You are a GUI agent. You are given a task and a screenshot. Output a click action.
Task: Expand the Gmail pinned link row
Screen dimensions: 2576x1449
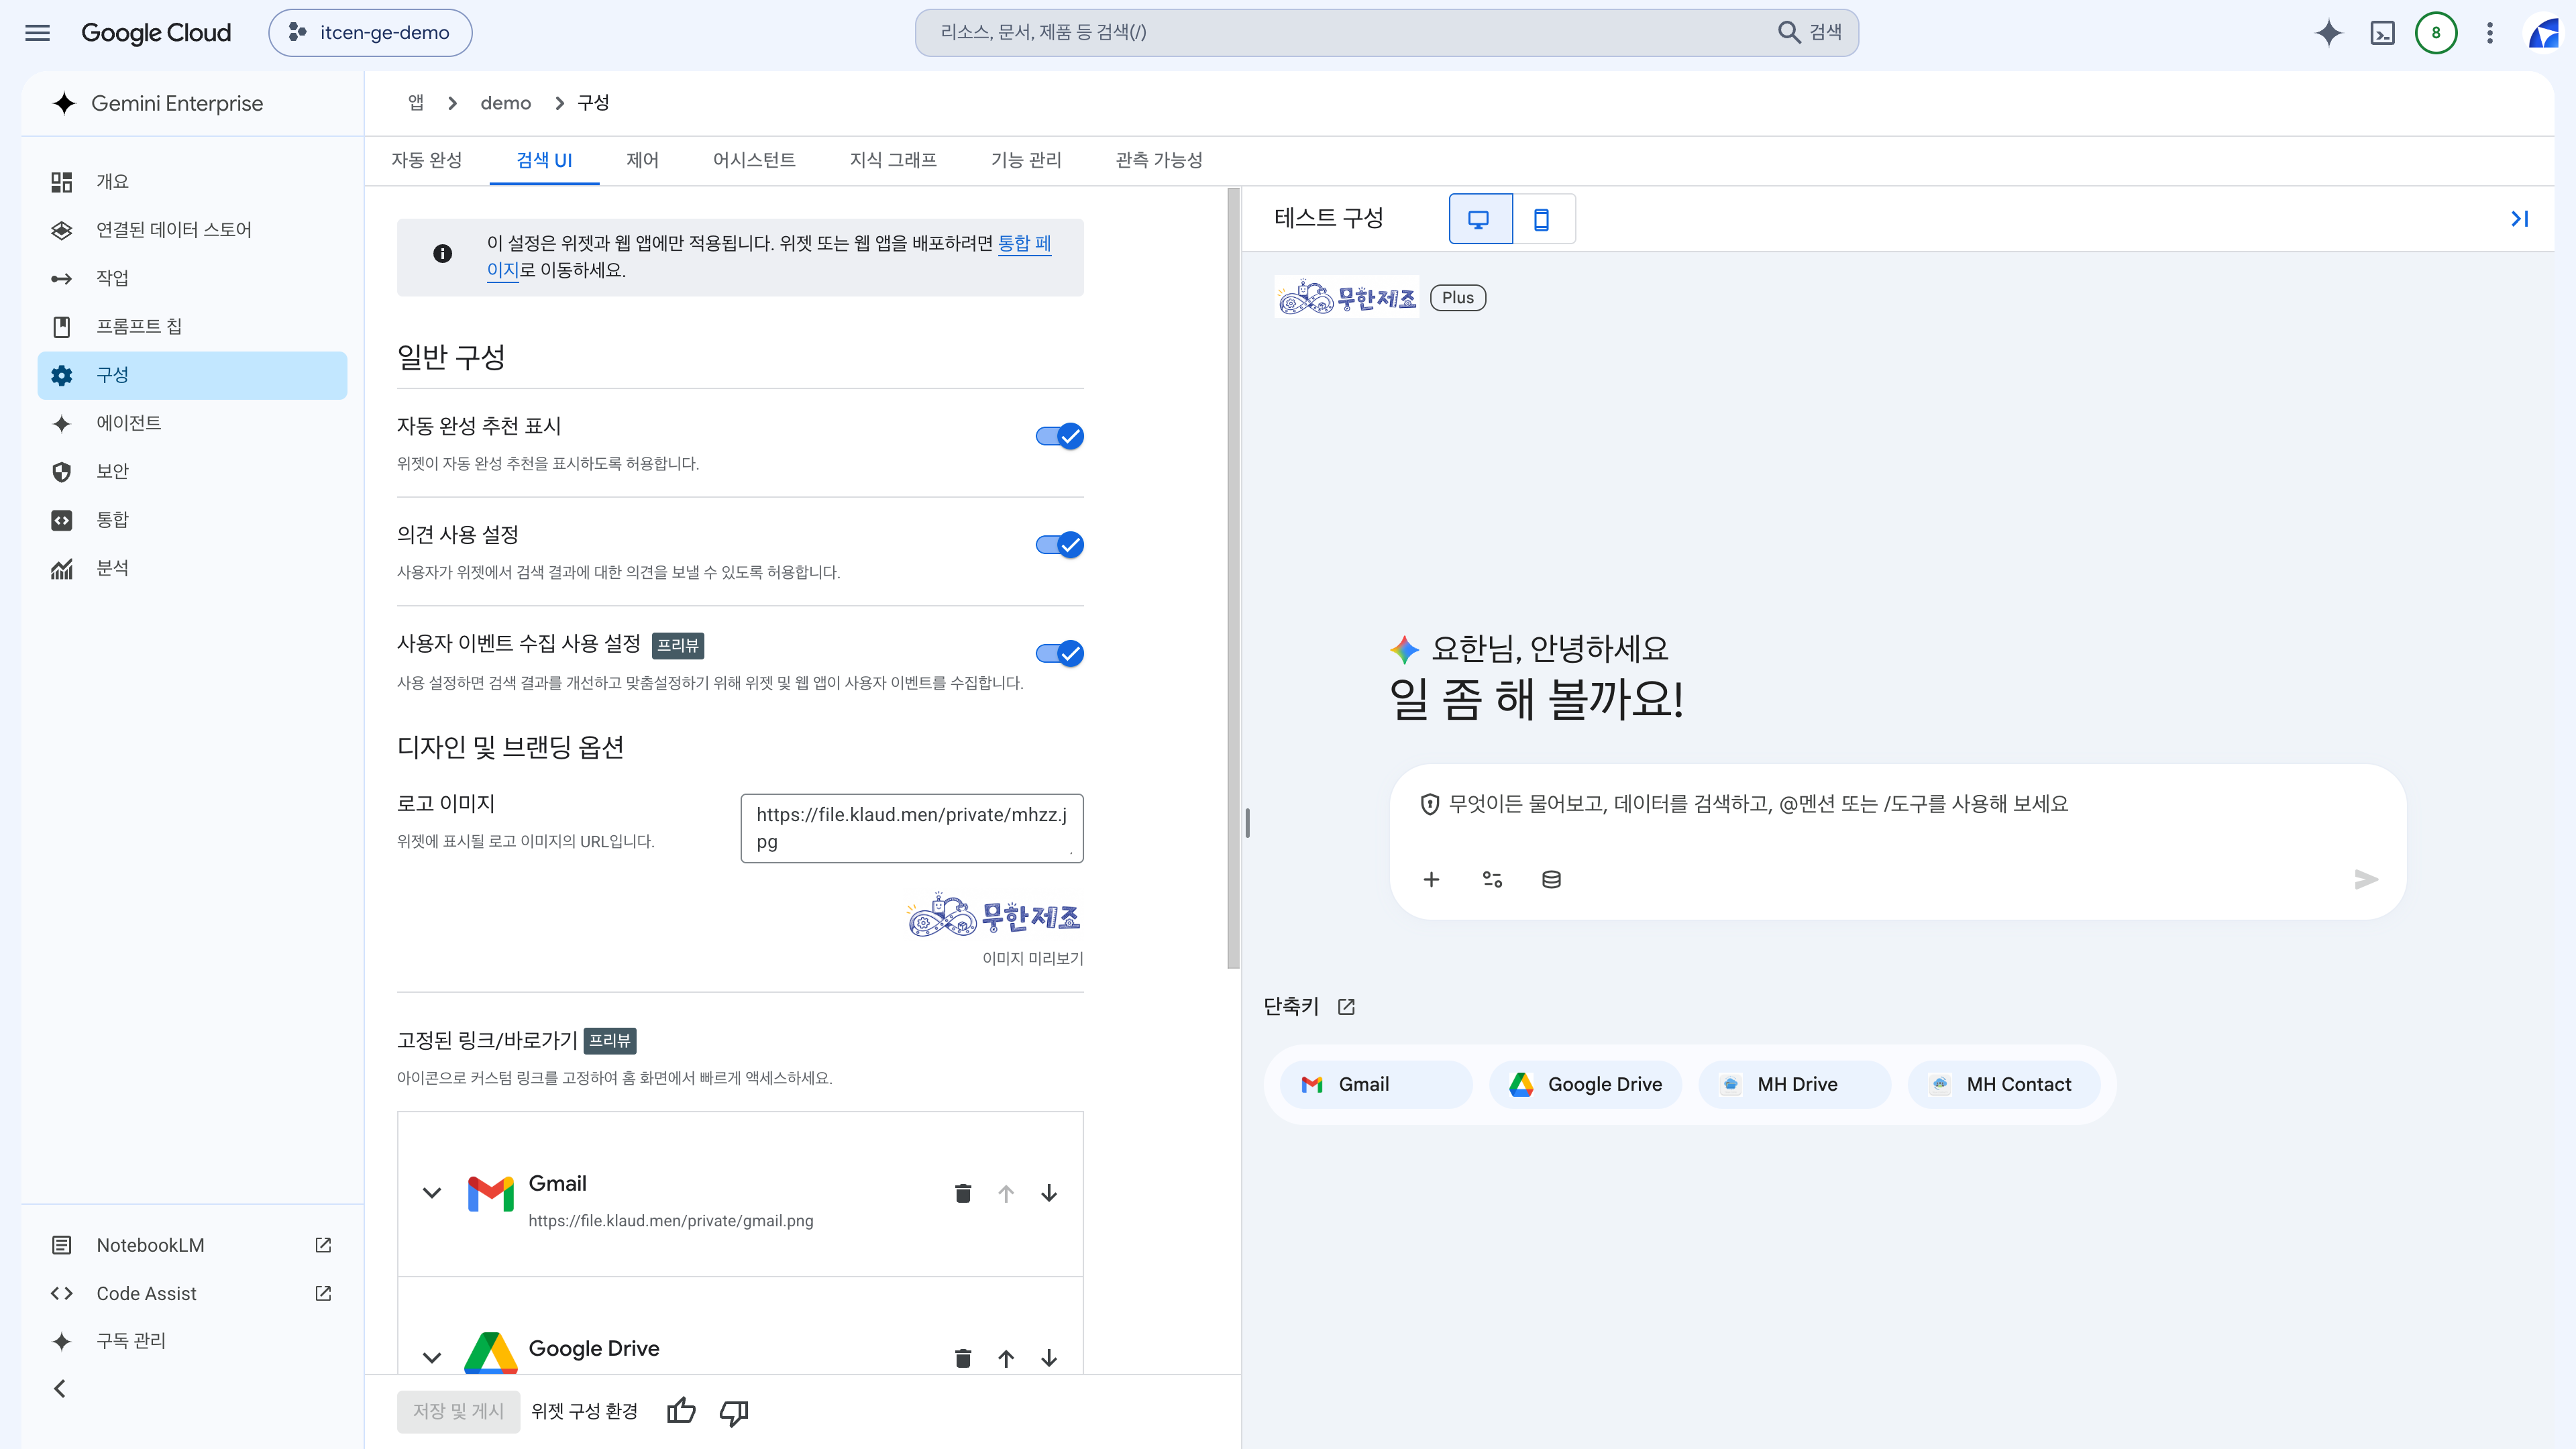[x=432, y=1193]
